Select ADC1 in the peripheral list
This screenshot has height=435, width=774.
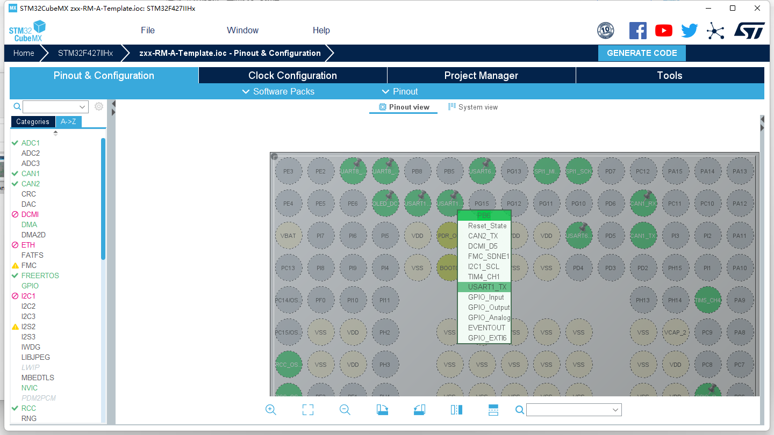tap(31, 143)
